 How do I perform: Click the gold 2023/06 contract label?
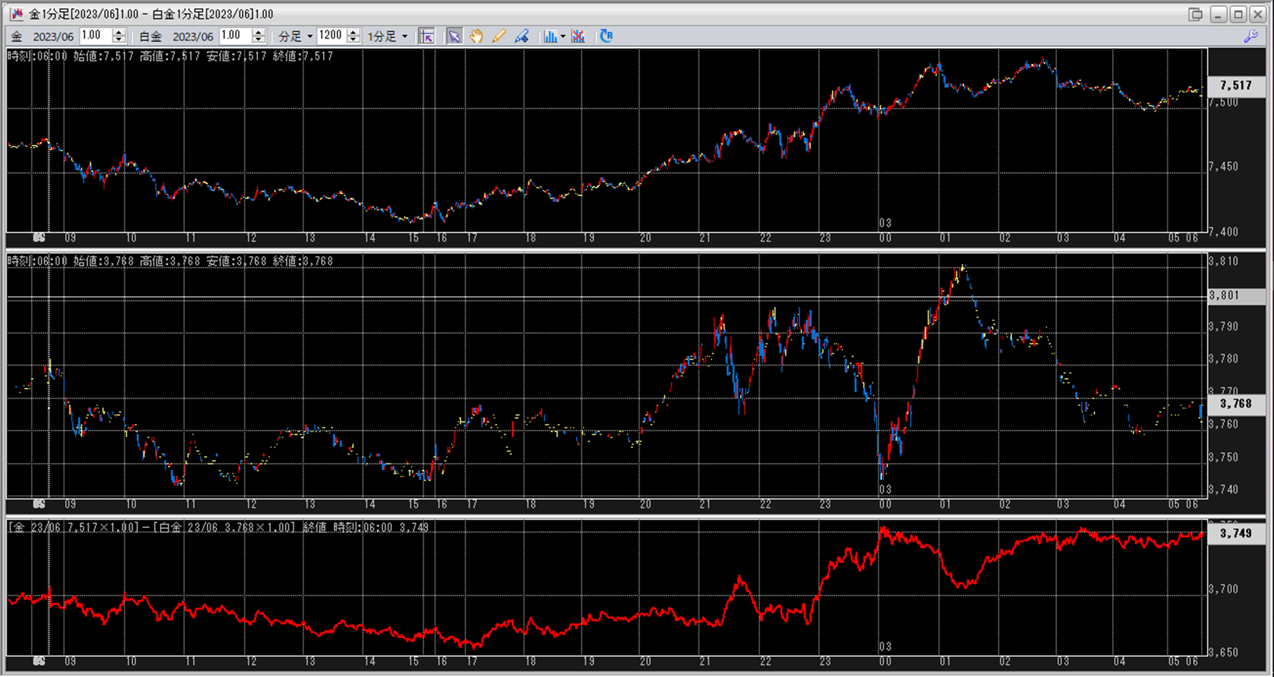click(53, 36)
